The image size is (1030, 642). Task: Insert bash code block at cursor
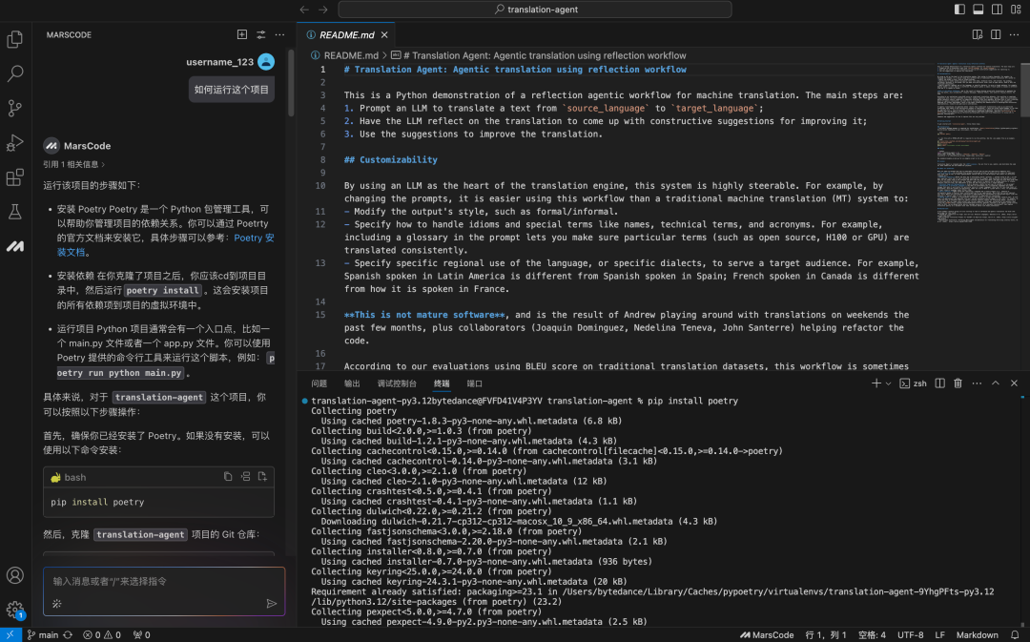click(x=245, y=477)
